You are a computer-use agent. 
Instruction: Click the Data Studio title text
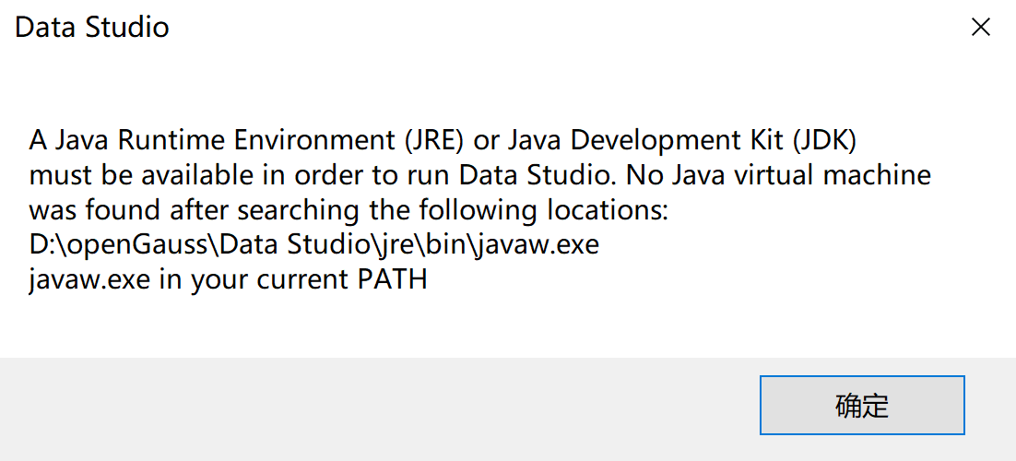point(92,28)
